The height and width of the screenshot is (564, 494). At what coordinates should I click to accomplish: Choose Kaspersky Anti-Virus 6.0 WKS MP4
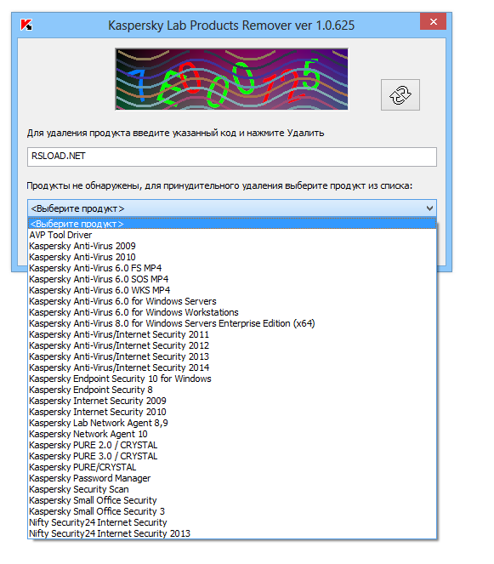pyautogui.click(x=232, y=290)
